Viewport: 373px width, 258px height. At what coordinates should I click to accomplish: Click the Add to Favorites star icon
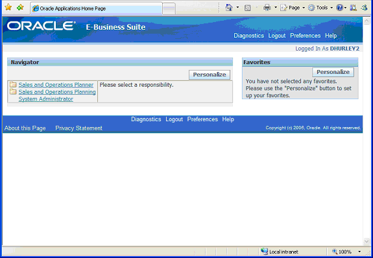pyautogui.click(x=20, y=7)
